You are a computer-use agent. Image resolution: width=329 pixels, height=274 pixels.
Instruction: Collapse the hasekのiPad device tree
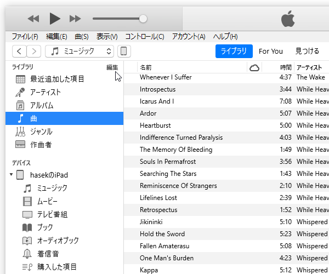11,174
